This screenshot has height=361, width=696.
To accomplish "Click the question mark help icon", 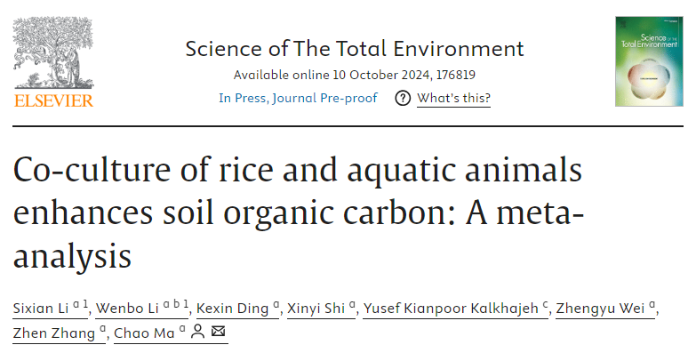I will [403, 98].
